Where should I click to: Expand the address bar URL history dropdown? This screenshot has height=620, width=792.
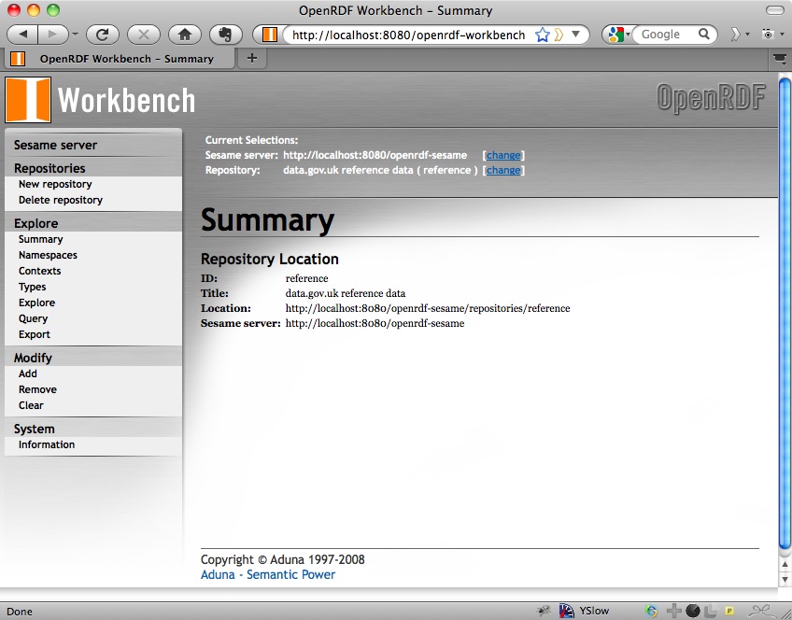click(x=575, y=34)
